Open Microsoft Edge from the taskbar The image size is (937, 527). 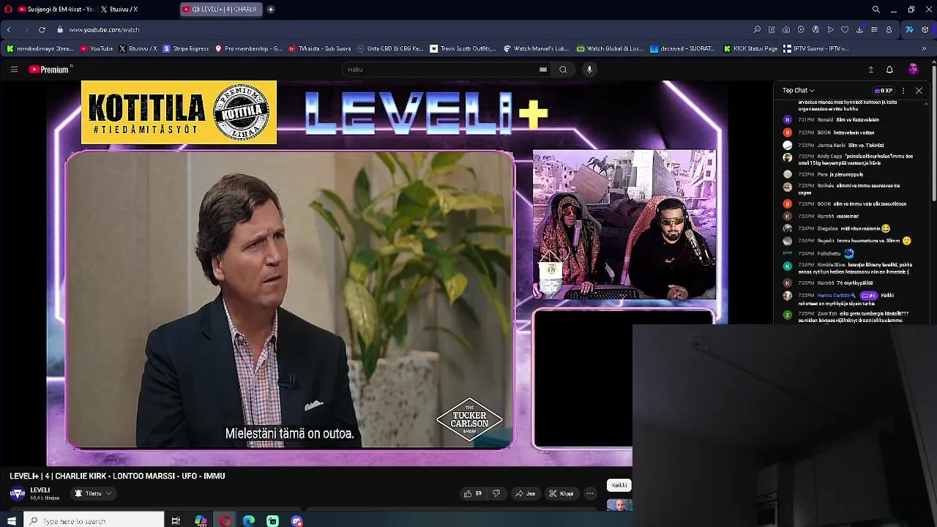[x=249, y=521]
